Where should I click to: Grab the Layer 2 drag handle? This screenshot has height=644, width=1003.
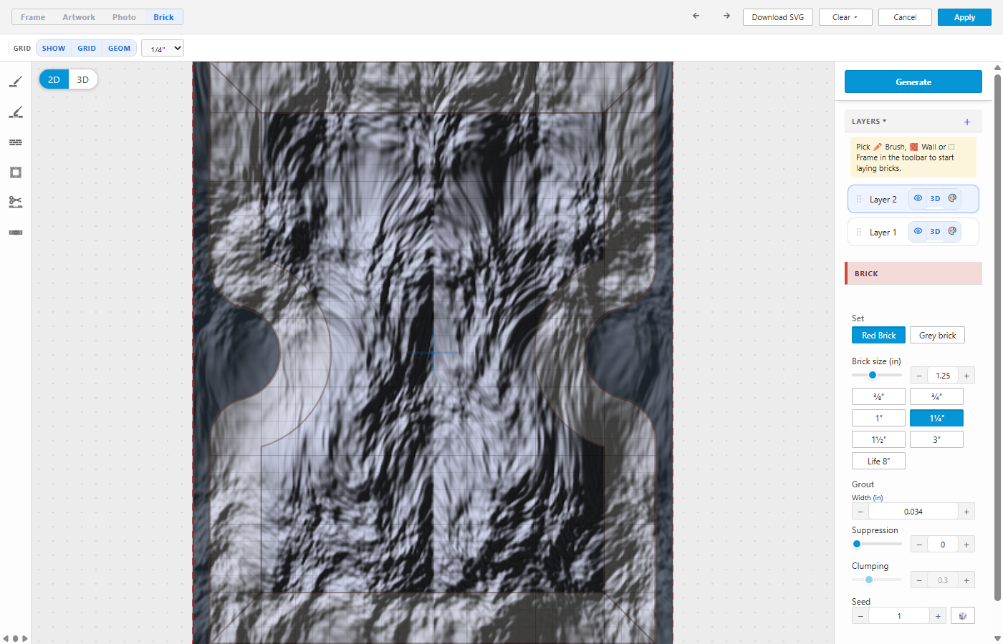(x=859, y=199)
